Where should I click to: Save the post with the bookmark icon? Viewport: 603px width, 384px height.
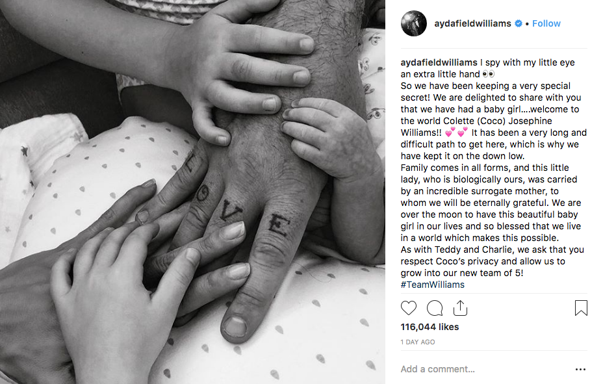pos(581,308)
